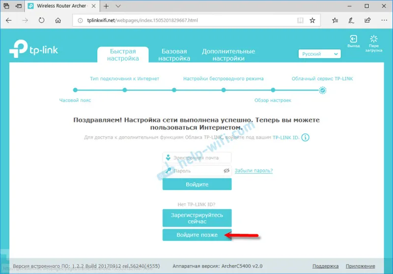Close Wireless Router Archer tab
The width and height of the screenshot is (393, 274).
coord(93,6)
